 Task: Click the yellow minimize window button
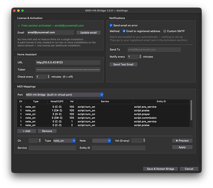point(18,11)
